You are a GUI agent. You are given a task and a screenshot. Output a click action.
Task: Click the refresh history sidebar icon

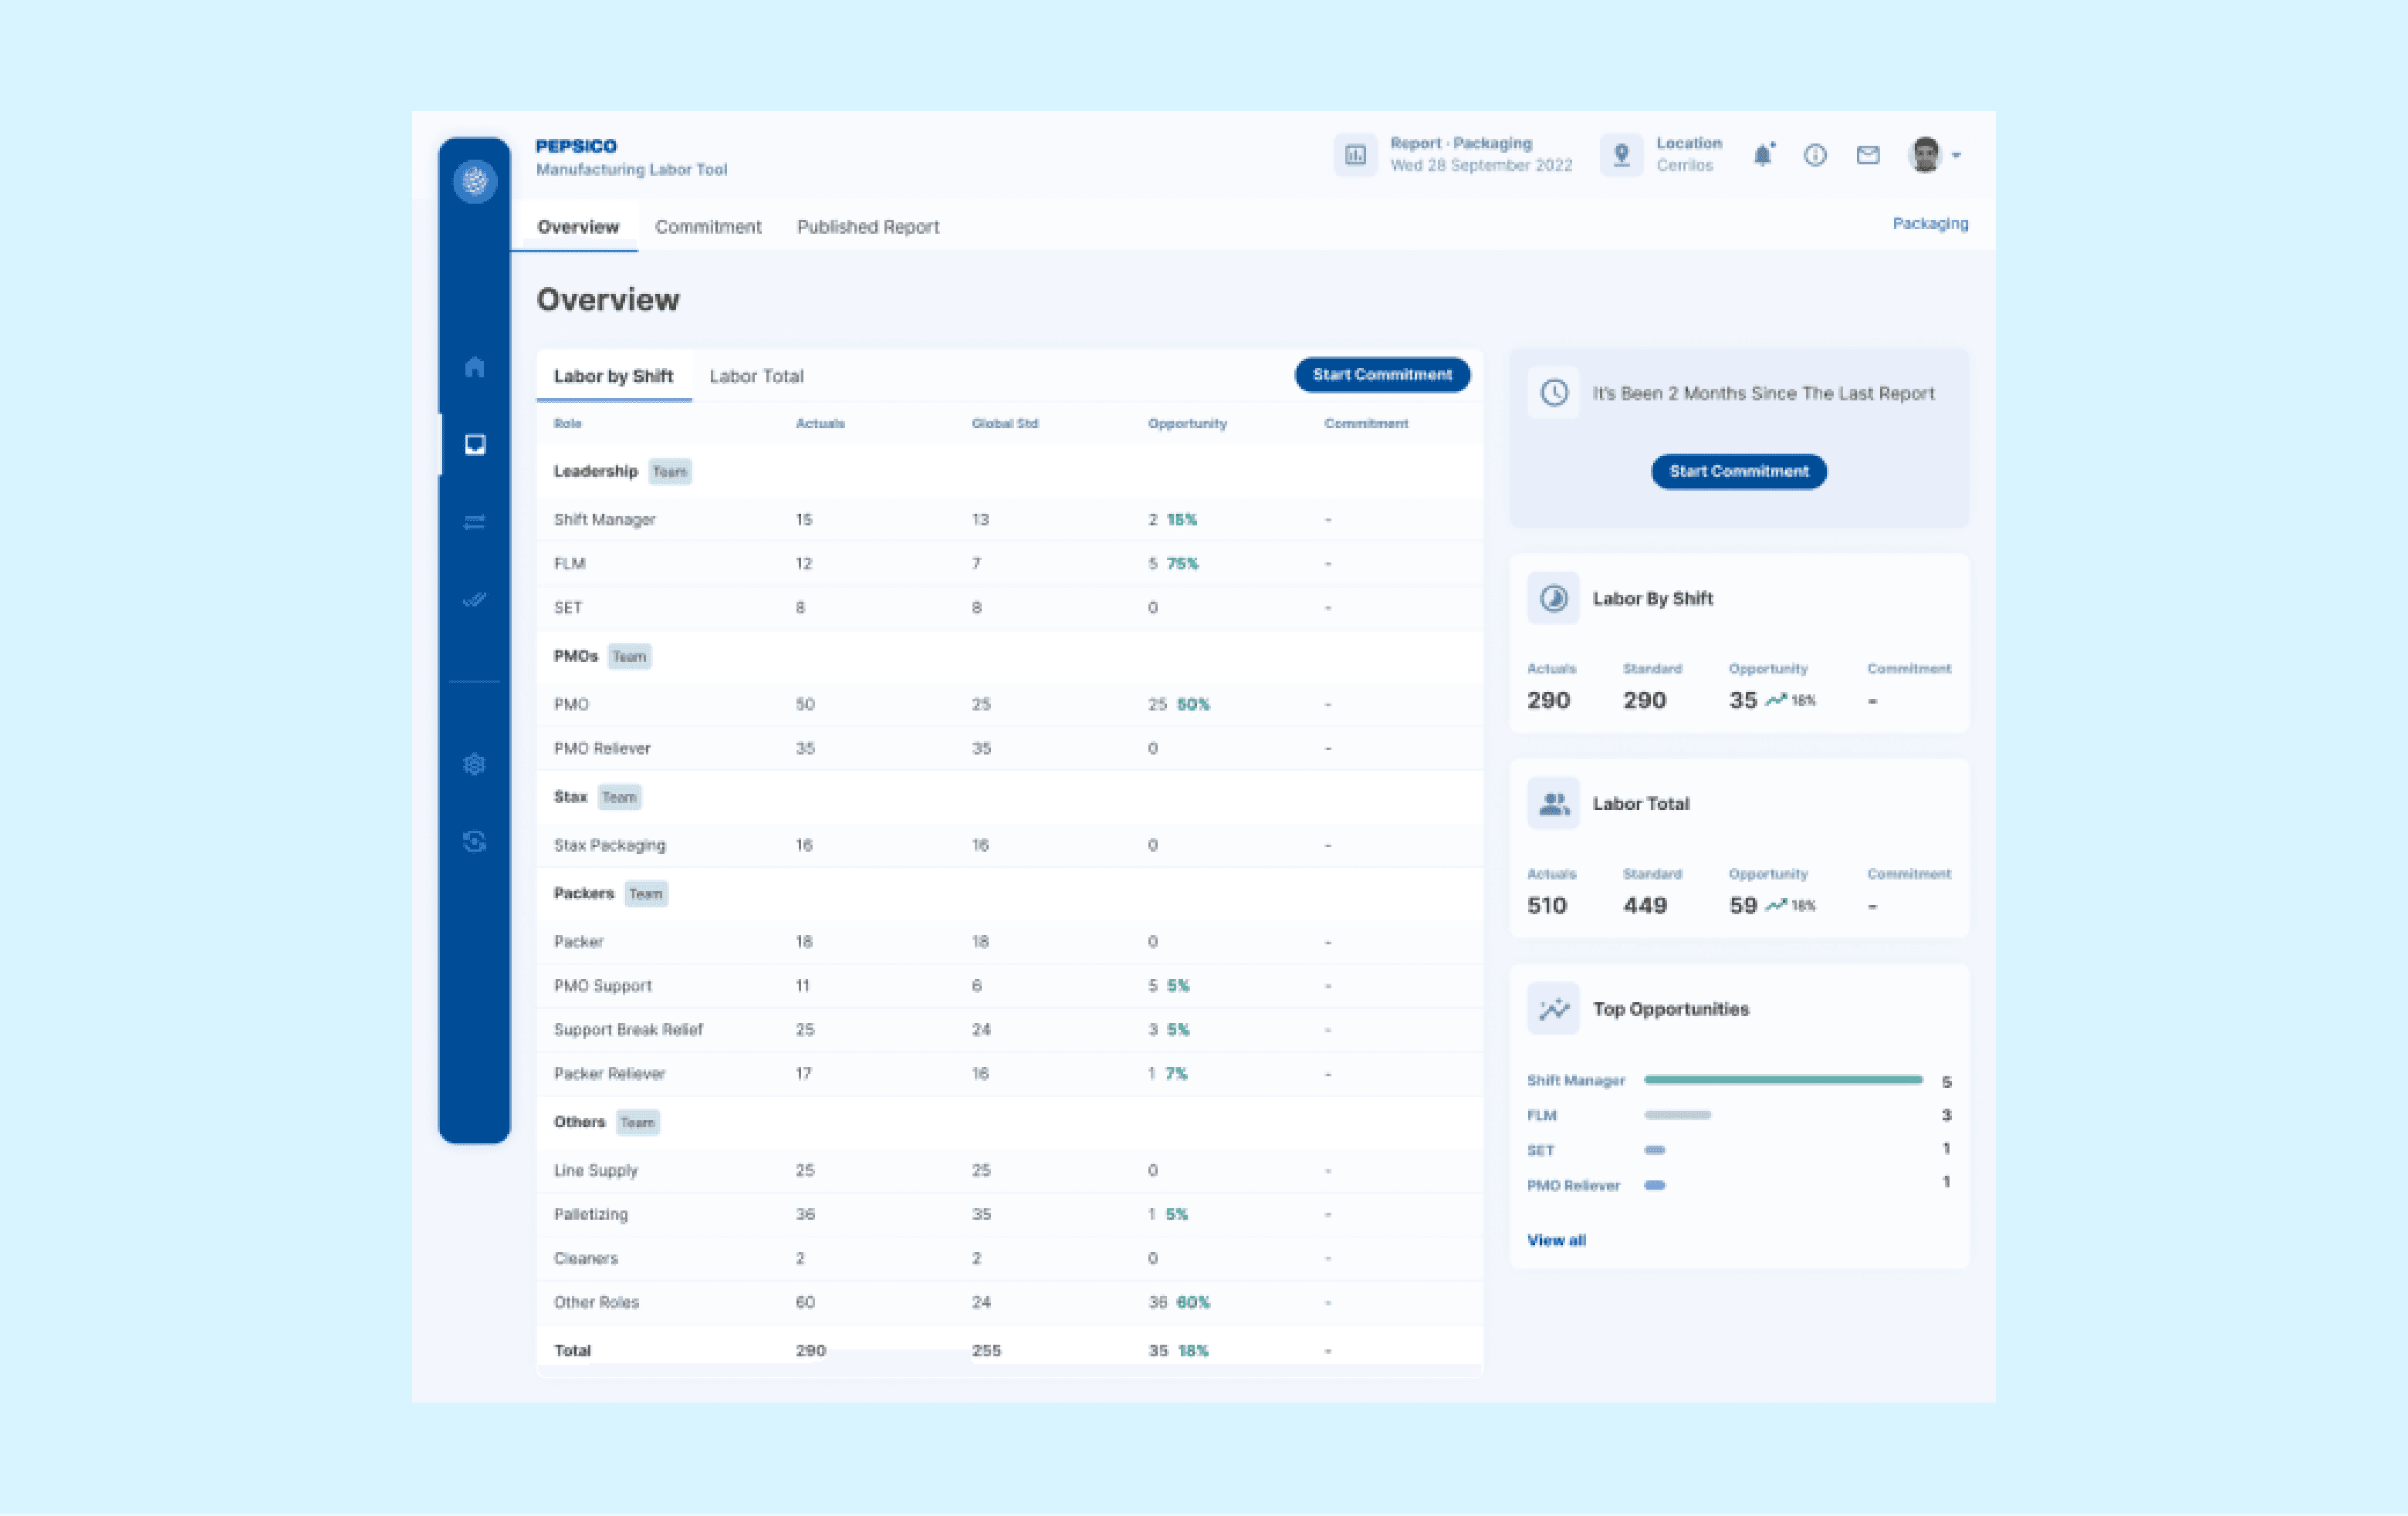tap(475, 842)
